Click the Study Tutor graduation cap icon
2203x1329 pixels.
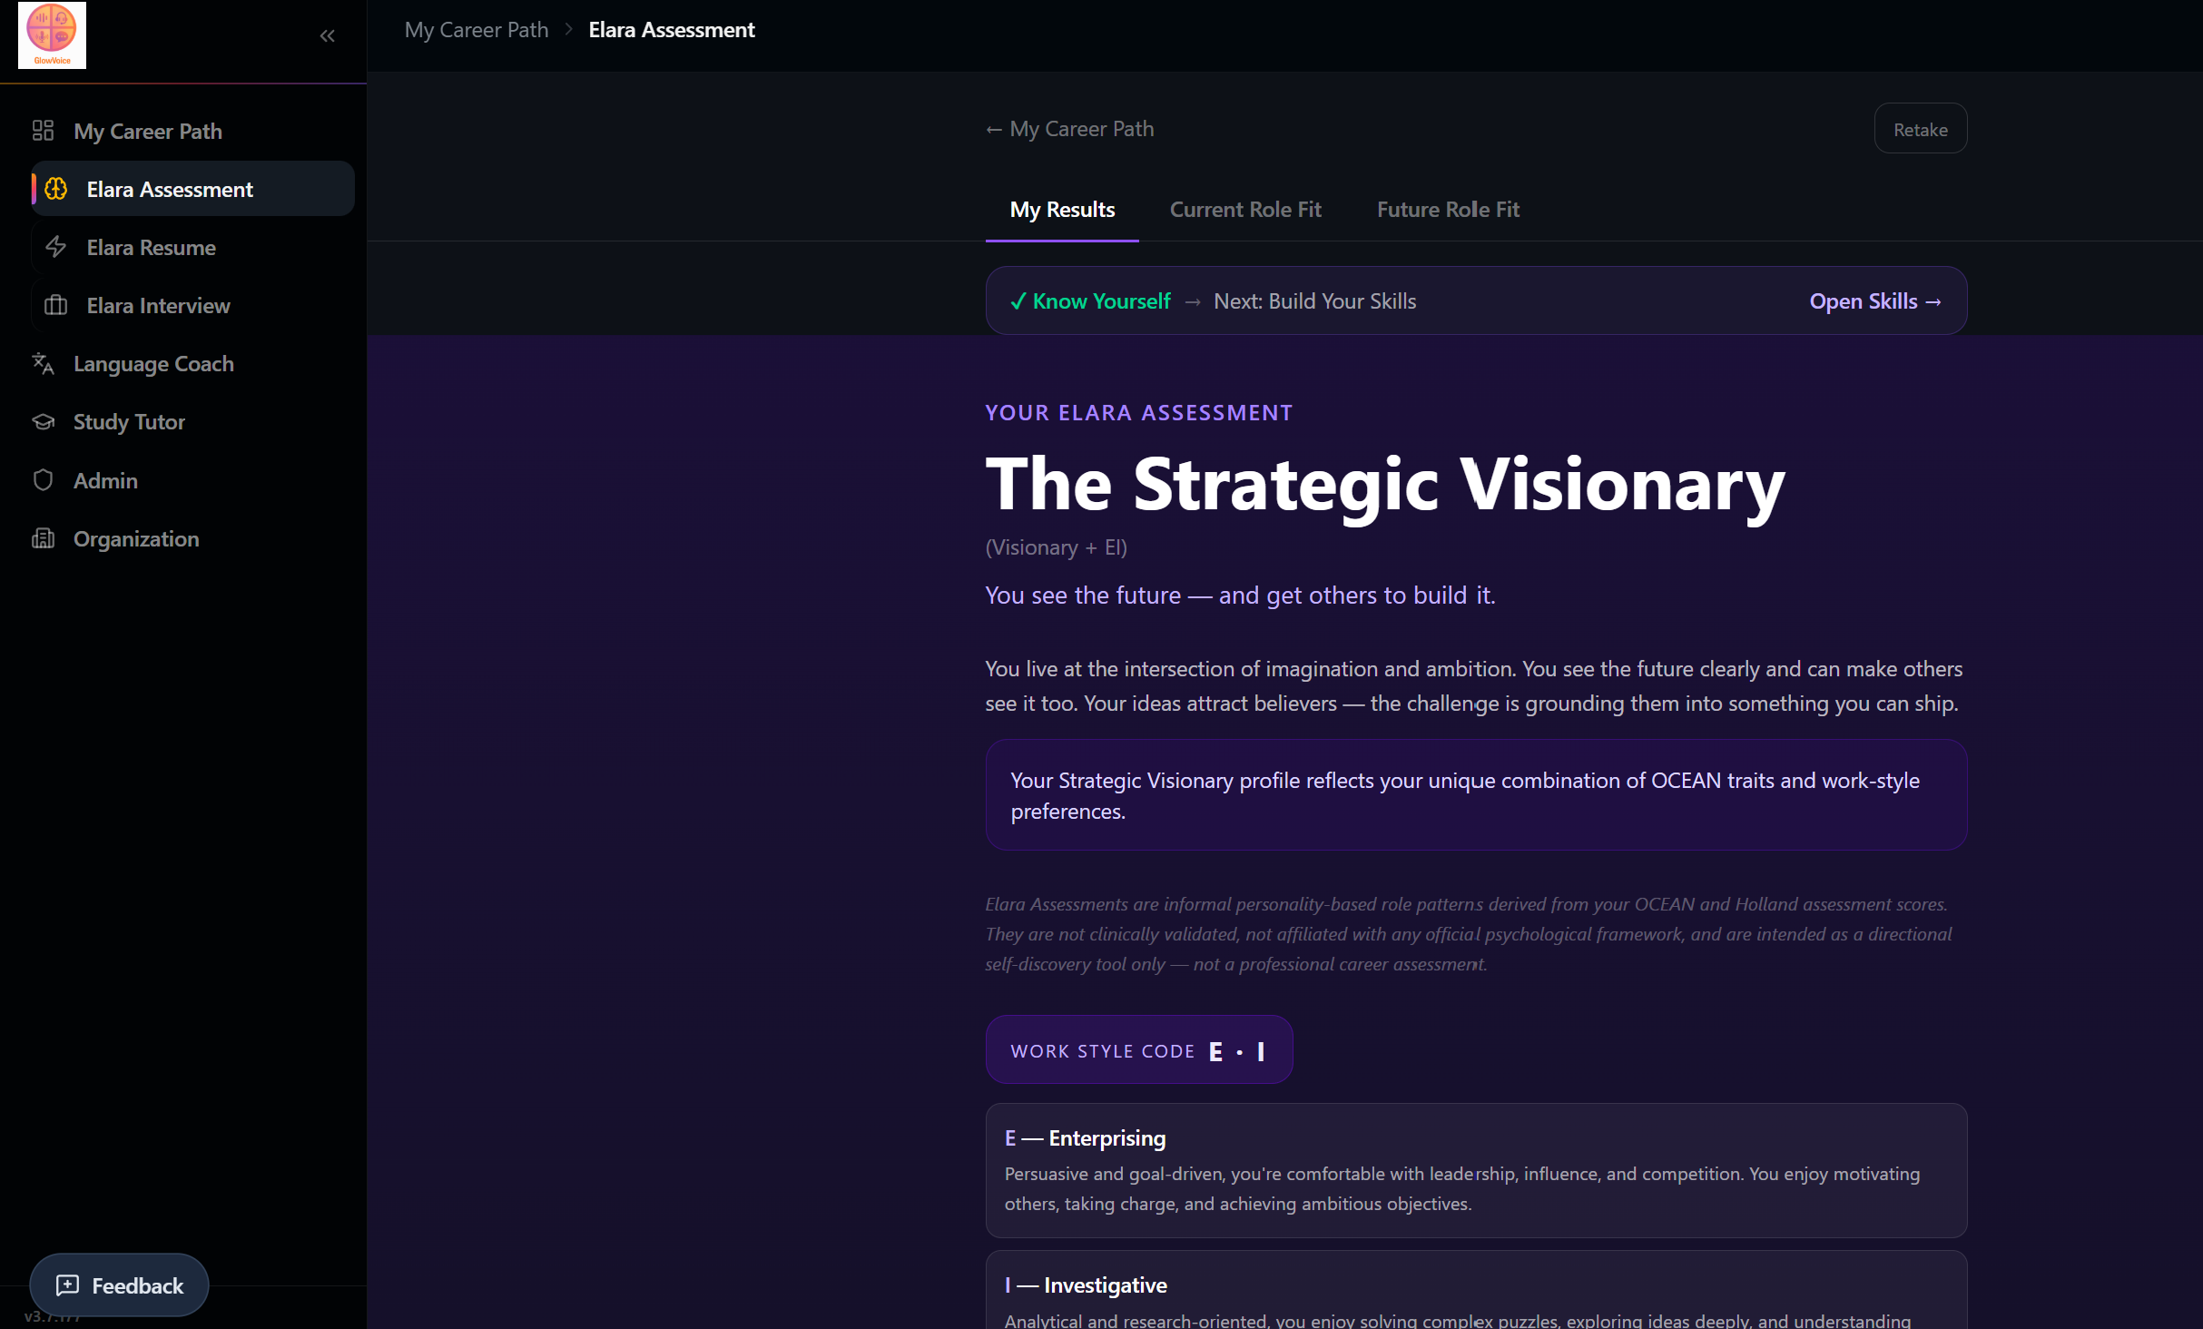(43, 421)
